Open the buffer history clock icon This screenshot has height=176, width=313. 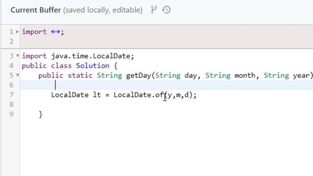(x=166, y=10)
